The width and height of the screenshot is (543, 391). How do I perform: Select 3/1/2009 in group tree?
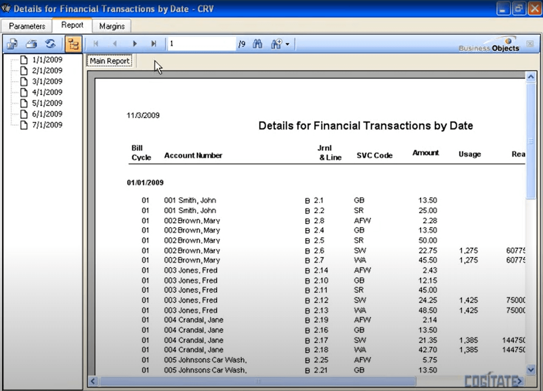pyautogui.click(x=47, y=82)
